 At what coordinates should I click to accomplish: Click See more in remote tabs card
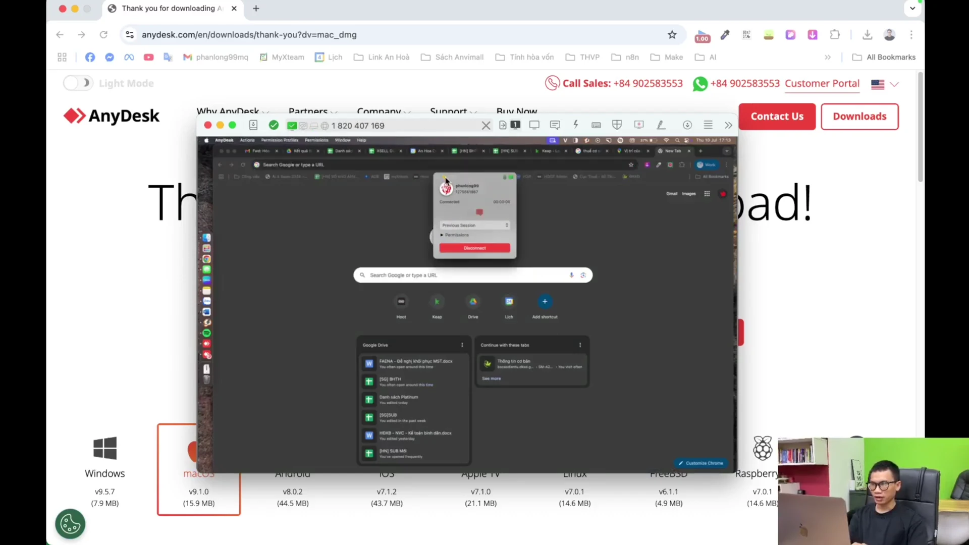pos(491,378)
